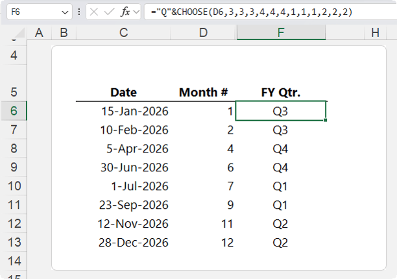The width and height of the screenshot is (397, 279).
Task: Select column H header
Action: (375, 32)
